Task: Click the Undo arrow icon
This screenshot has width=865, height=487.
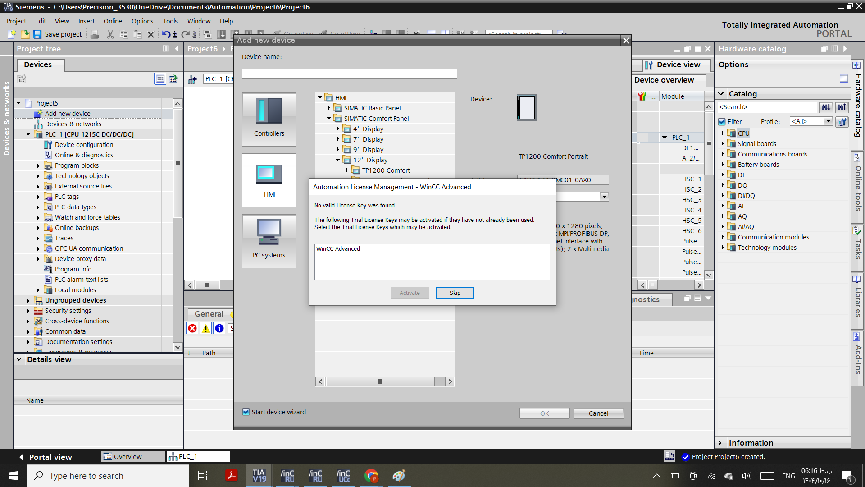Action: tap(166, 34)
